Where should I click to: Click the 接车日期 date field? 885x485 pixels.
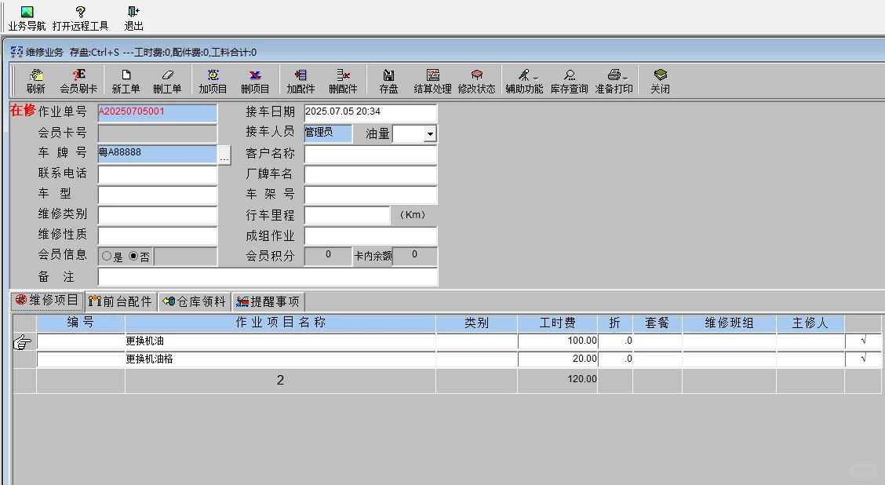click(x=370, y=113)
